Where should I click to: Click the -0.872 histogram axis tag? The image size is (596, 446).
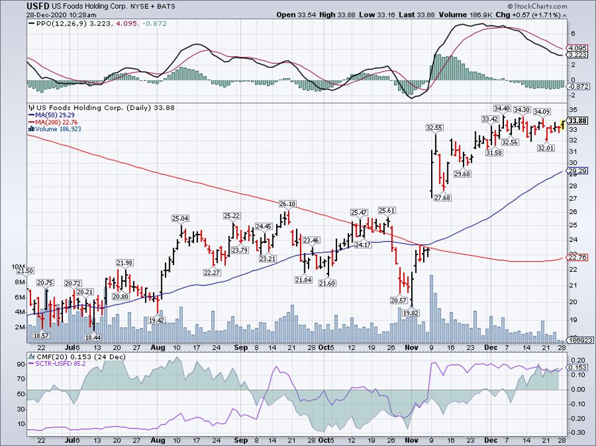(x=577, y=86)
